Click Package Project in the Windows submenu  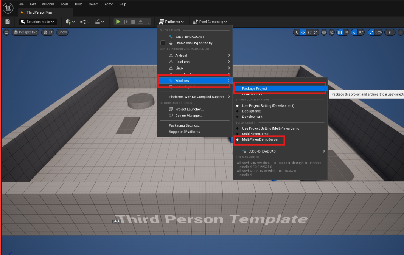click(x=255, y=88)
